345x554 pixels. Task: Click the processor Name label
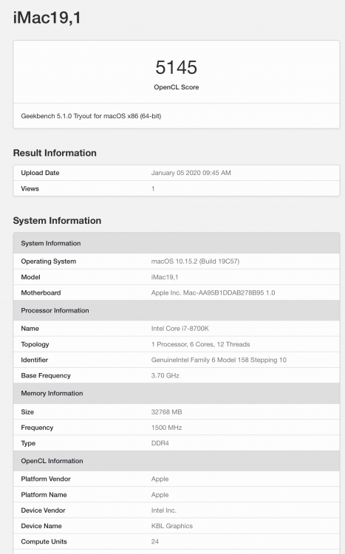coord(30,328)
